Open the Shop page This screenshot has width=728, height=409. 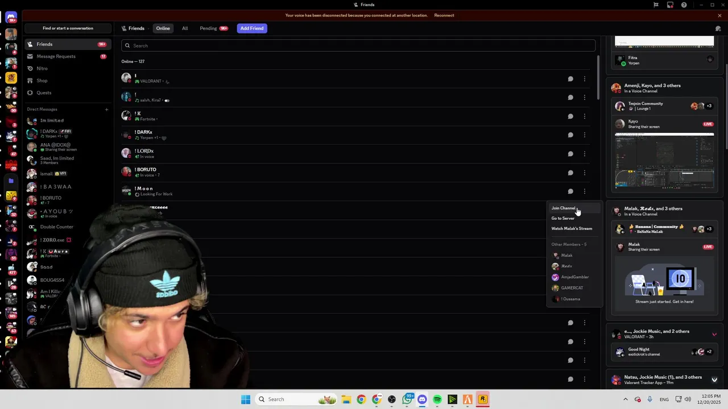[x=67, y=81]
